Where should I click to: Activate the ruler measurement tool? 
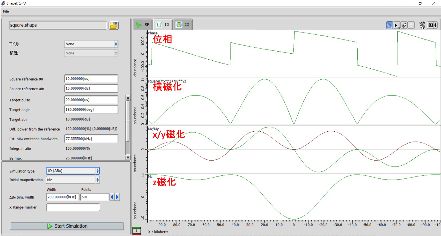404,25
